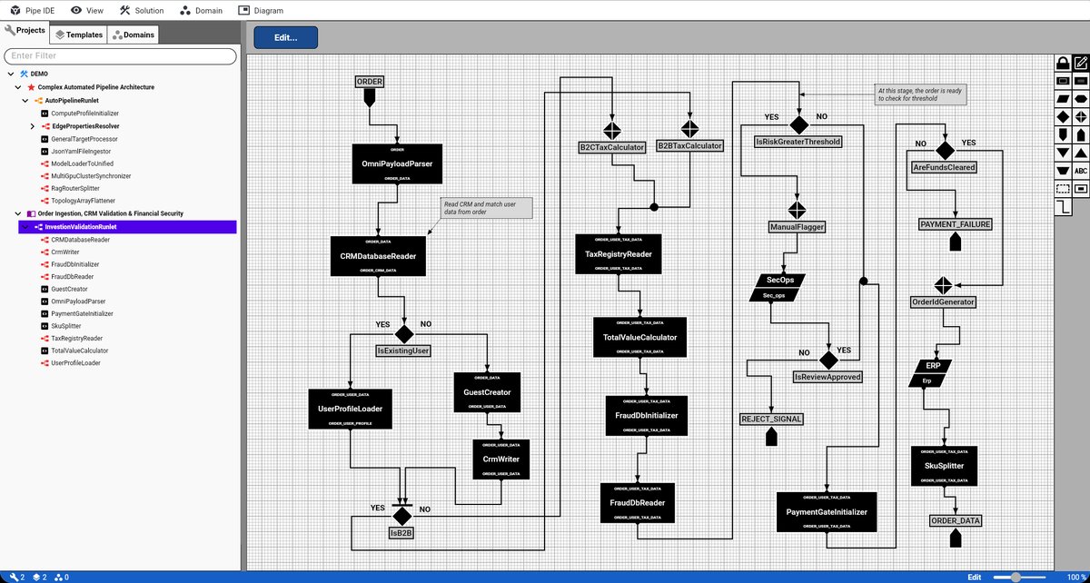Click the Read CRM note on canvas
The image size is (1090, 583).
pyautogui.click(x=485, y=208)
